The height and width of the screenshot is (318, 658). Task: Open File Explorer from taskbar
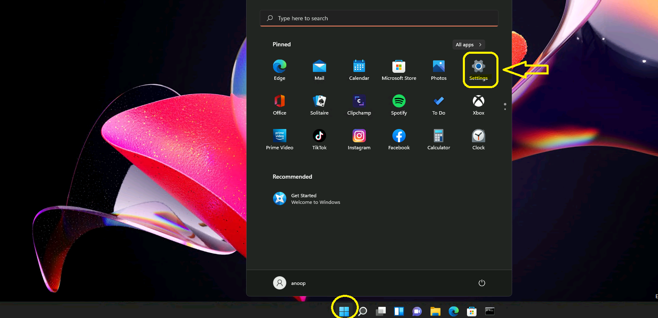point(435,311)
